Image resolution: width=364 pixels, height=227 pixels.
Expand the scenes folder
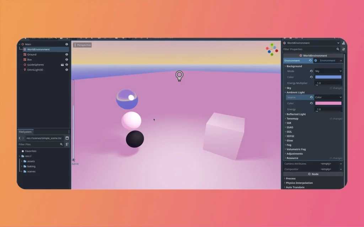pyautogui.click(x=21, y=171)
